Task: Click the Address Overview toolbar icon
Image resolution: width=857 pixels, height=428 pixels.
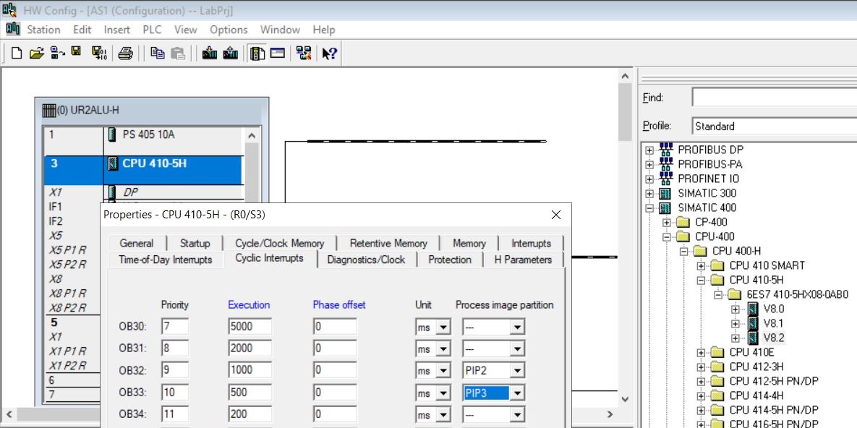Action: (278, 53)
